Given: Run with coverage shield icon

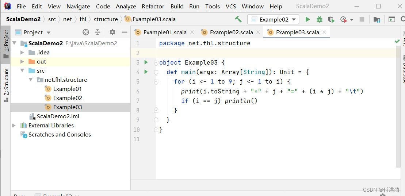Looking at the screenshot, I should [x=331, y=20].
